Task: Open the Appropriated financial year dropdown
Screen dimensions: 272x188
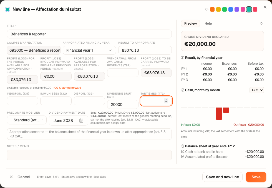Action: point(89,50)
